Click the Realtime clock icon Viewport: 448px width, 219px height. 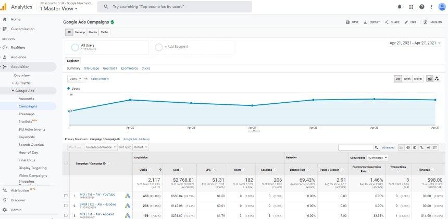click(x=5, y=48)
